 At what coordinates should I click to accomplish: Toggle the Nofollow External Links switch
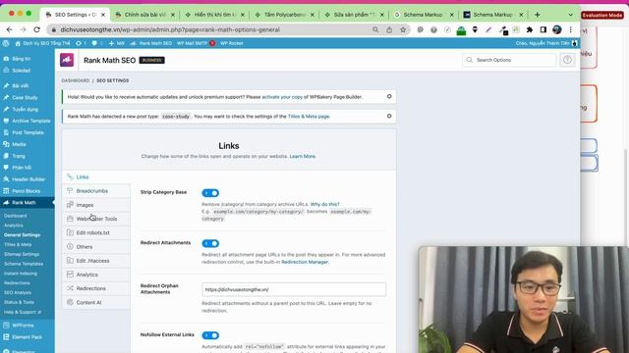[x=210, y=335]
